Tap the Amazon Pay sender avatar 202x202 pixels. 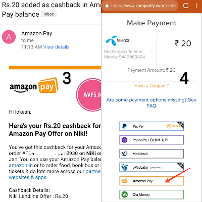point(9,37)
